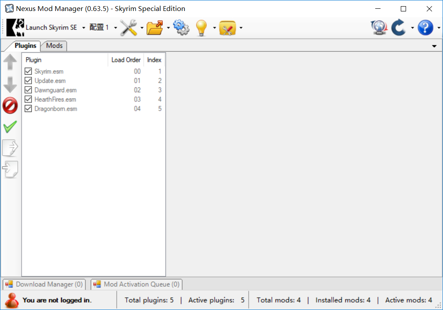Viewport: 443px width, 310px height.
Task: Export load order with page-arrow-out icon
Action: click(x=10, y=148)
